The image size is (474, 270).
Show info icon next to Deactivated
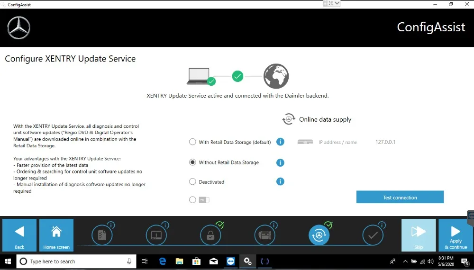pos(280,181)
